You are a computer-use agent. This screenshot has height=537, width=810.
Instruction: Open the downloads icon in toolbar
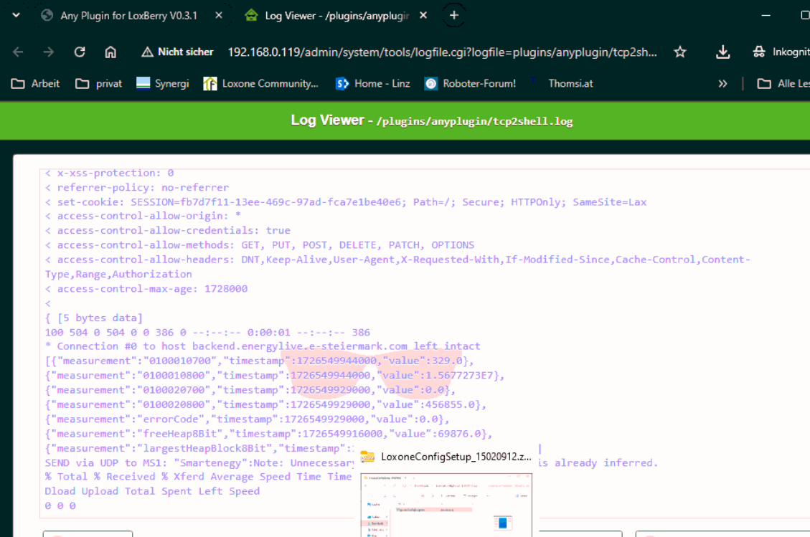pos(722,52)
